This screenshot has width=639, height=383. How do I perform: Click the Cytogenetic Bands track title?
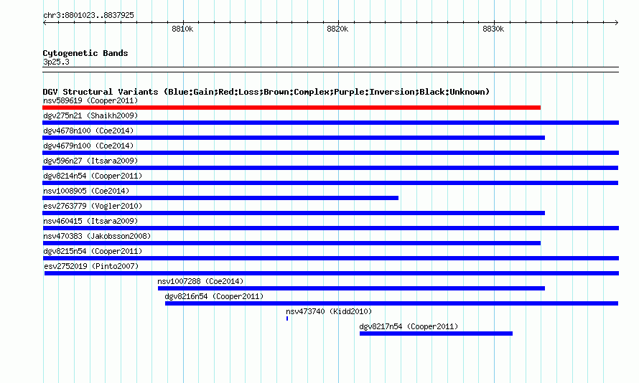pos(85,53)
